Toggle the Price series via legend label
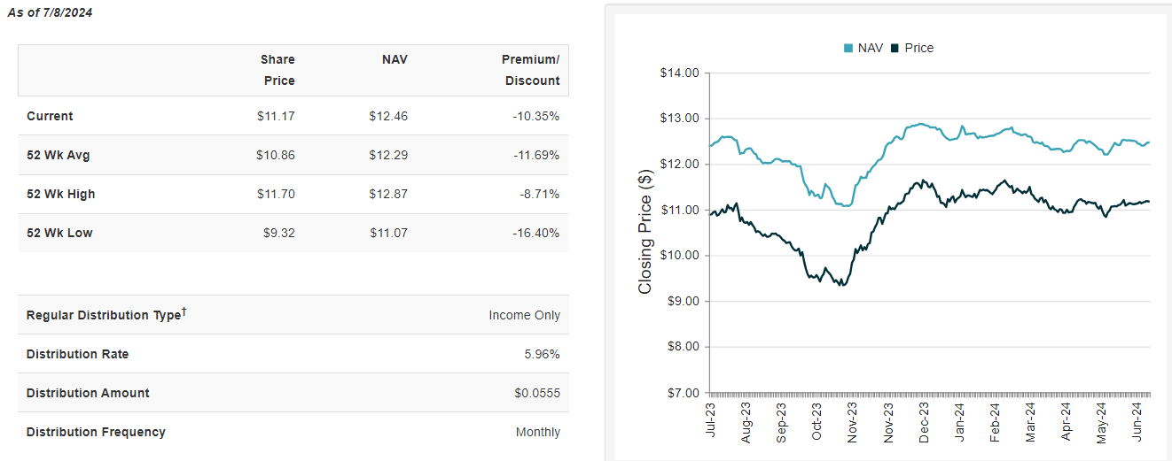Screen dimensions: 1172x461 [x=918, y=49]
